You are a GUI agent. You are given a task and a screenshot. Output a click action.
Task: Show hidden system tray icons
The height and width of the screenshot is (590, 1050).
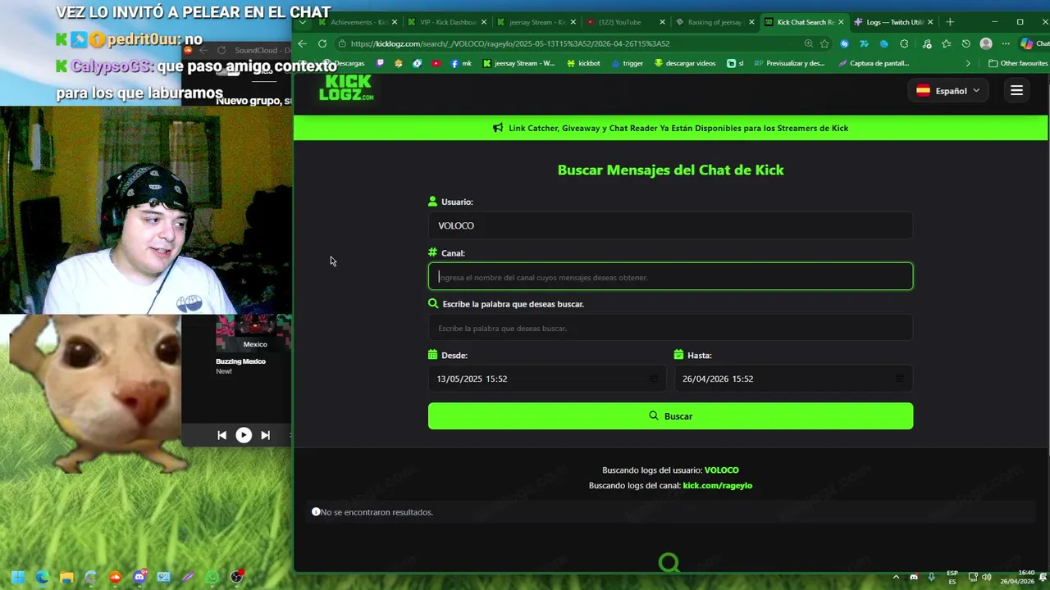coord(896,577)
